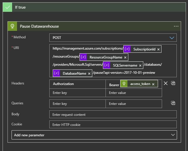Select the access_token dynamic content token
This screenshot has width=188, height=151.
point(139,84)
